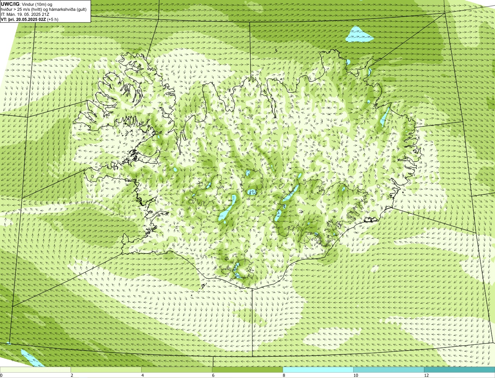This screenshot has height=378, width=495.
Task: Click the initial time 'IT: Mán. 19. 05. 2025 21Z'
Action: pos(25,14)
